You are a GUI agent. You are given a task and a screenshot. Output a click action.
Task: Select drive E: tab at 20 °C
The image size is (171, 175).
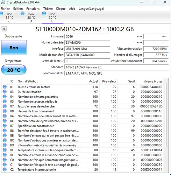(52, 17)
